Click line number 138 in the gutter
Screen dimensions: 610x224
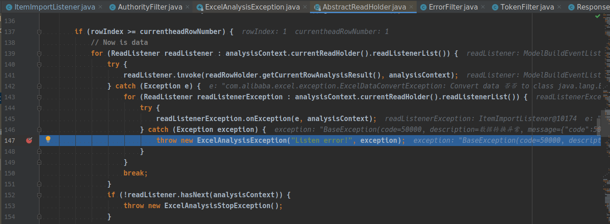click(x=10, y=43)
